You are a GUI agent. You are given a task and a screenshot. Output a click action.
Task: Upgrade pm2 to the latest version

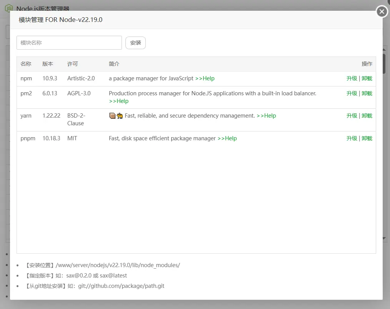tap(351, 93)
